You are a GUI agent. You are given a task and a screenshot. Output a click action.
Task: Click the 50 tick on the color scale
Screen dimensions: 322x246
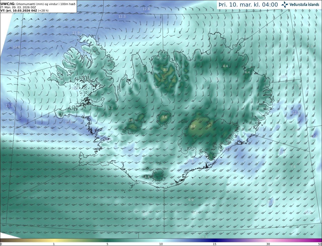click(320, 244)
